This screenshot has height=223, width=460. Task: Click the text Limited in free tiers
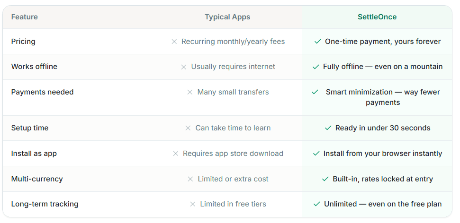tap(233, 204)
